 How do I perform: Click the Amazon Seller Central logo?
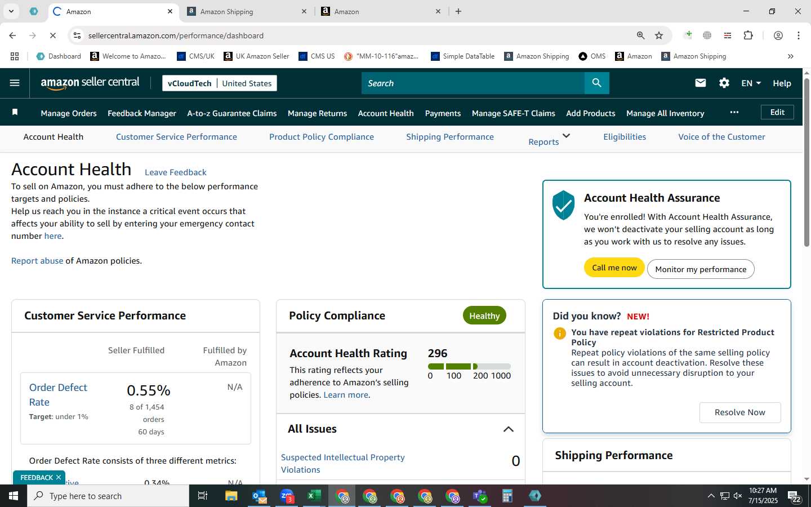tap(90, 83)
